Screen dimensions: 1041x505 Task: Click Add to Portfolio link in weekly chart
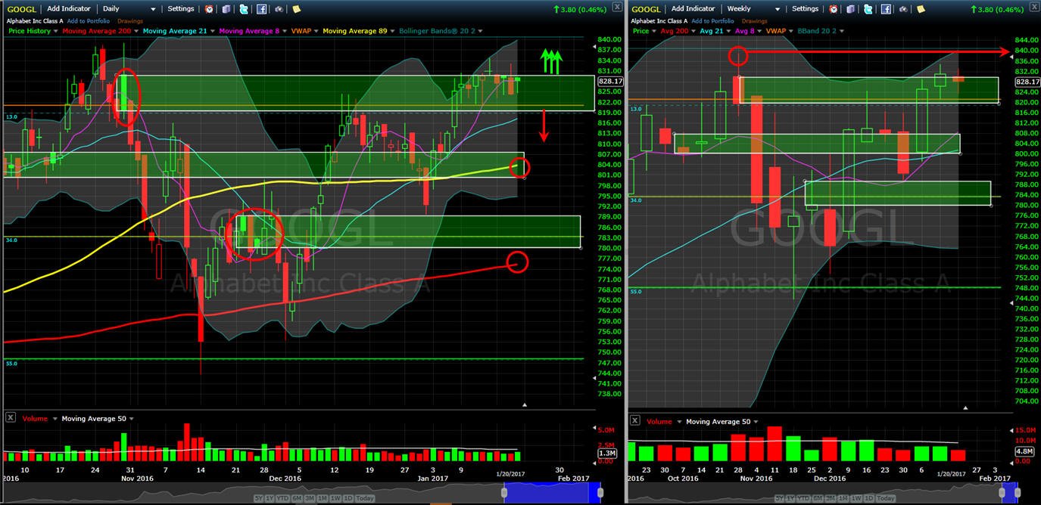click(712, 20)
